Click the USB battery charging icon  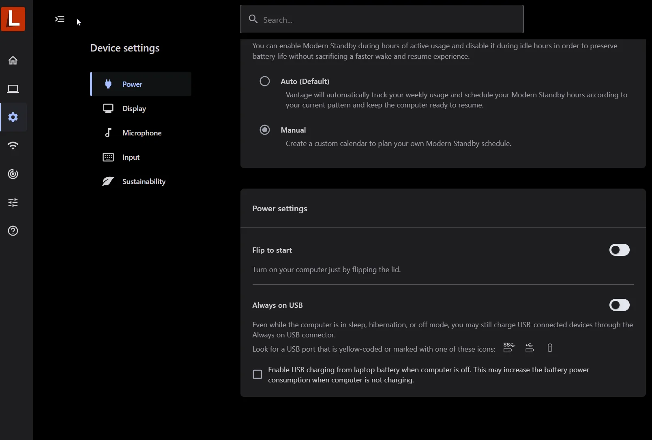coord(530,348)
